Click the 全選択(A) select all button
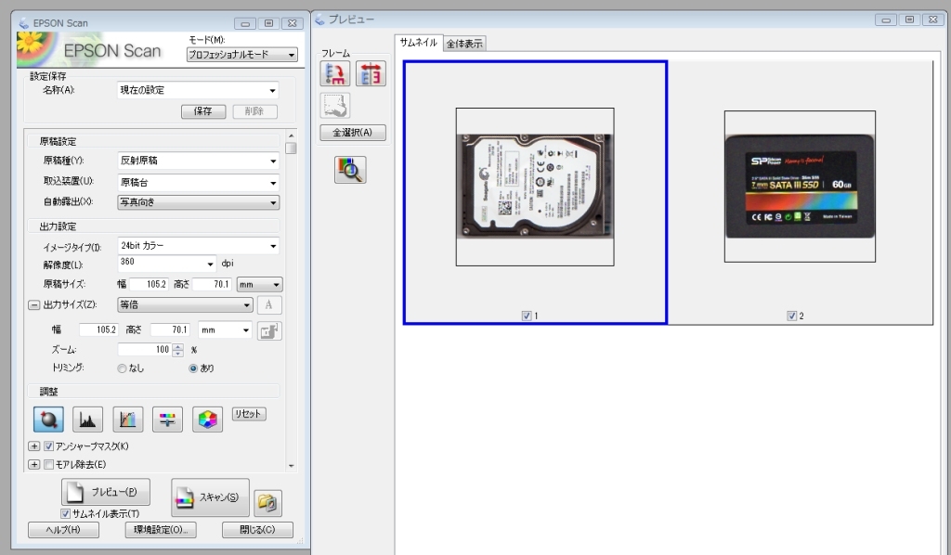The width and height of the screenshot is (951, 555). pos(352,133)
